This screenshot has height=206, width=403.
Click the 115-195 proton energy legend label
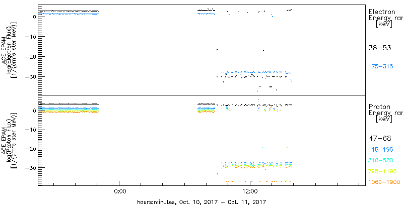[x=381, y=150]
